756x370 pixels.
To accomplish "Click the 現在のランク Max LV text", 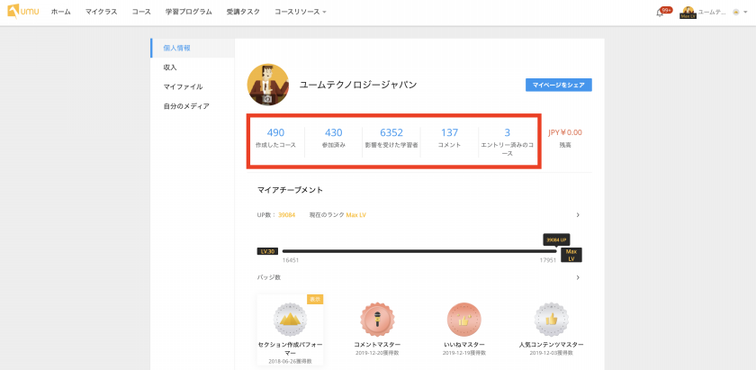I will click(x=337, y=214).
